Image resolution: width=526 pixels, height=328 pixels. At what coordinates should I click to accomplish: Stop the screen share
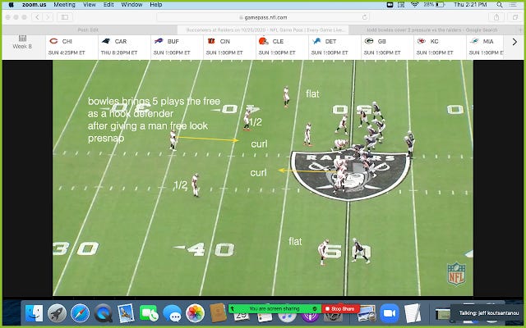(341, 308)
